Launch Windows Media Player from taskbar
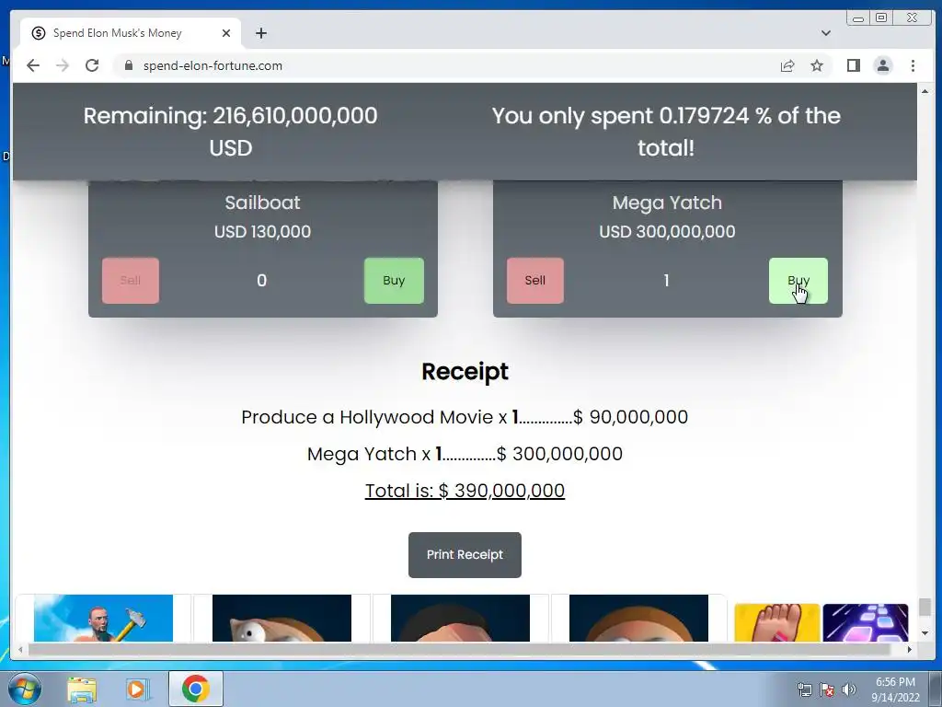The image size is (942, 707). click(137, 690)
